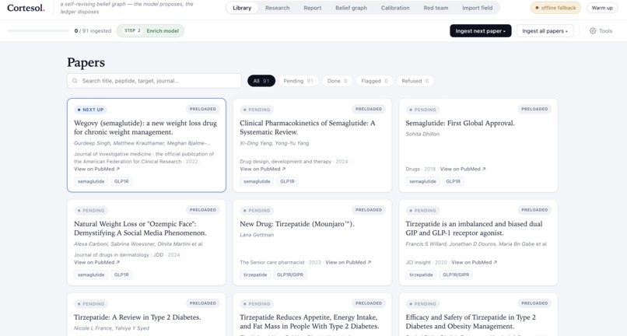627x336 pixels.
Task: Click the Step 2 Enrich model pill
Action: pyautogui.click(x=150, y=31)
